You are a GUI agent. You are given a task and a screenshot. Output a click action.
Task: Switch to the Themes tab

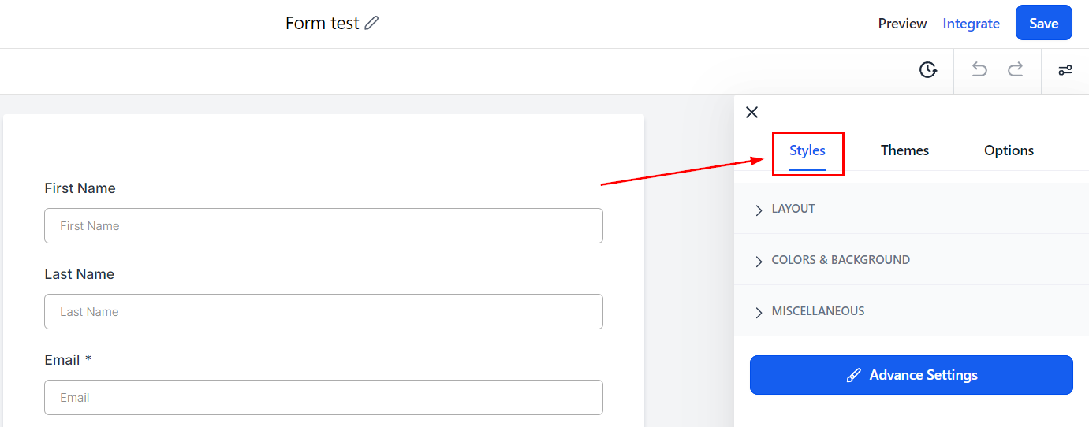pyautogui.click(x=904, y=150)
